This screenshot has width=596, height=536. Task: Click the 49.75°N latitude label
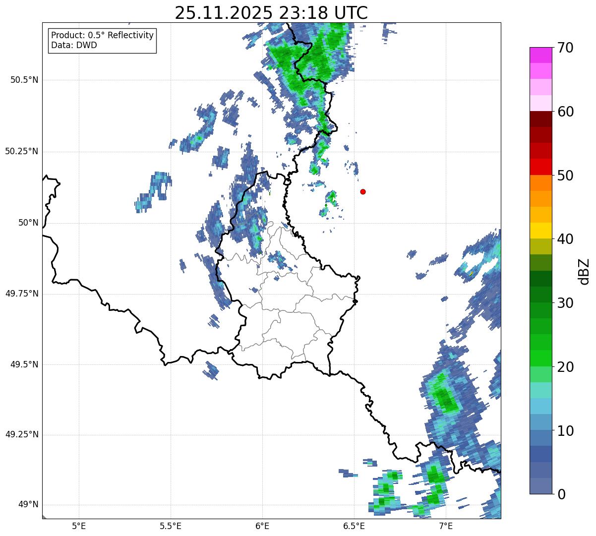(22, 294)
